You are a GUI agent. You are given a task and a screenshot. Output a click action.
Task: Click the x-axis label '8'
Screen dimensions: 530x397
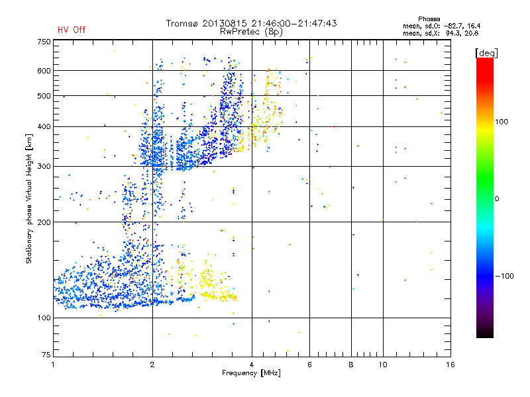click(x=351, y=365)
